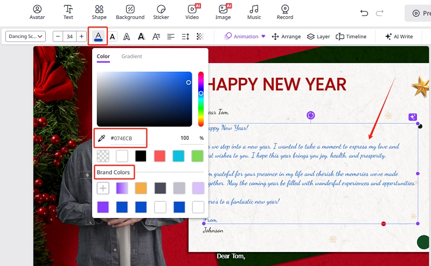Select the Dear Tom, subtitle caption
Viewport: 431px width, 266px height.
click(231, 256)
